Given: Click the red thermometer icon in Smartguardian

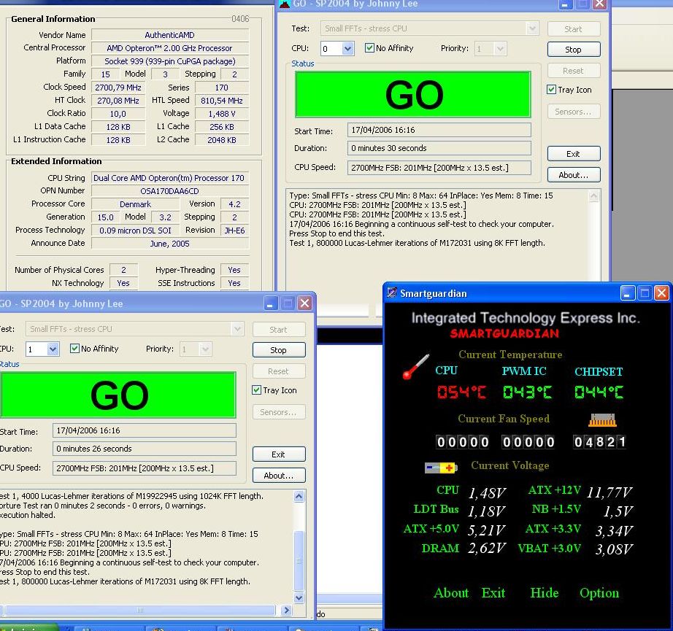Looking at the screenshot, I should click(x=416, y=366).
